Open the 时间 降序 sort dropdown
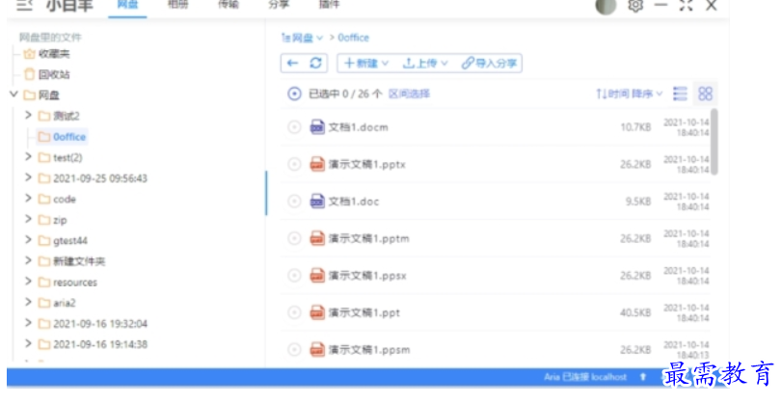782x404 pixels. point(630,94)
